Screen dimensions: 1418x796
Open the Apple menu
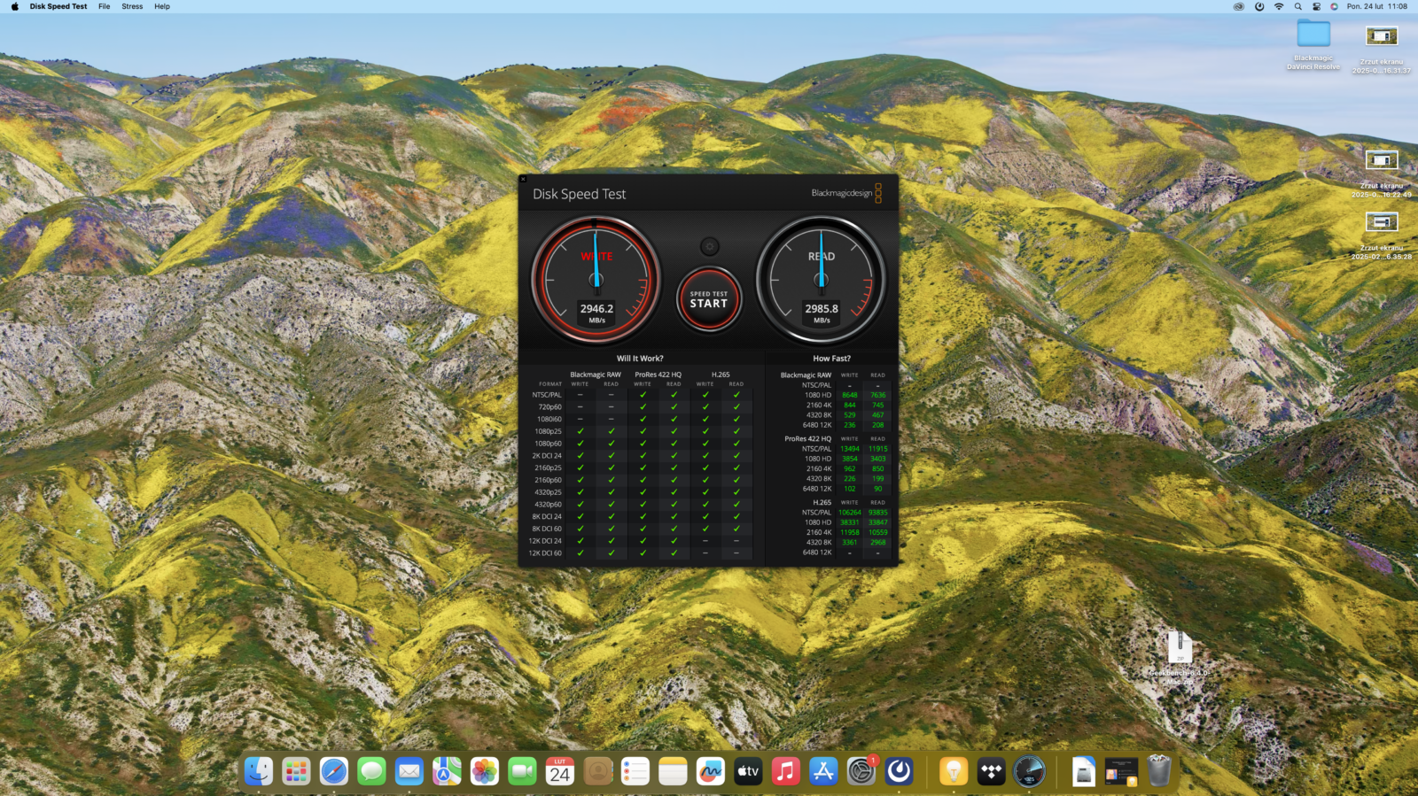(14, 6)
